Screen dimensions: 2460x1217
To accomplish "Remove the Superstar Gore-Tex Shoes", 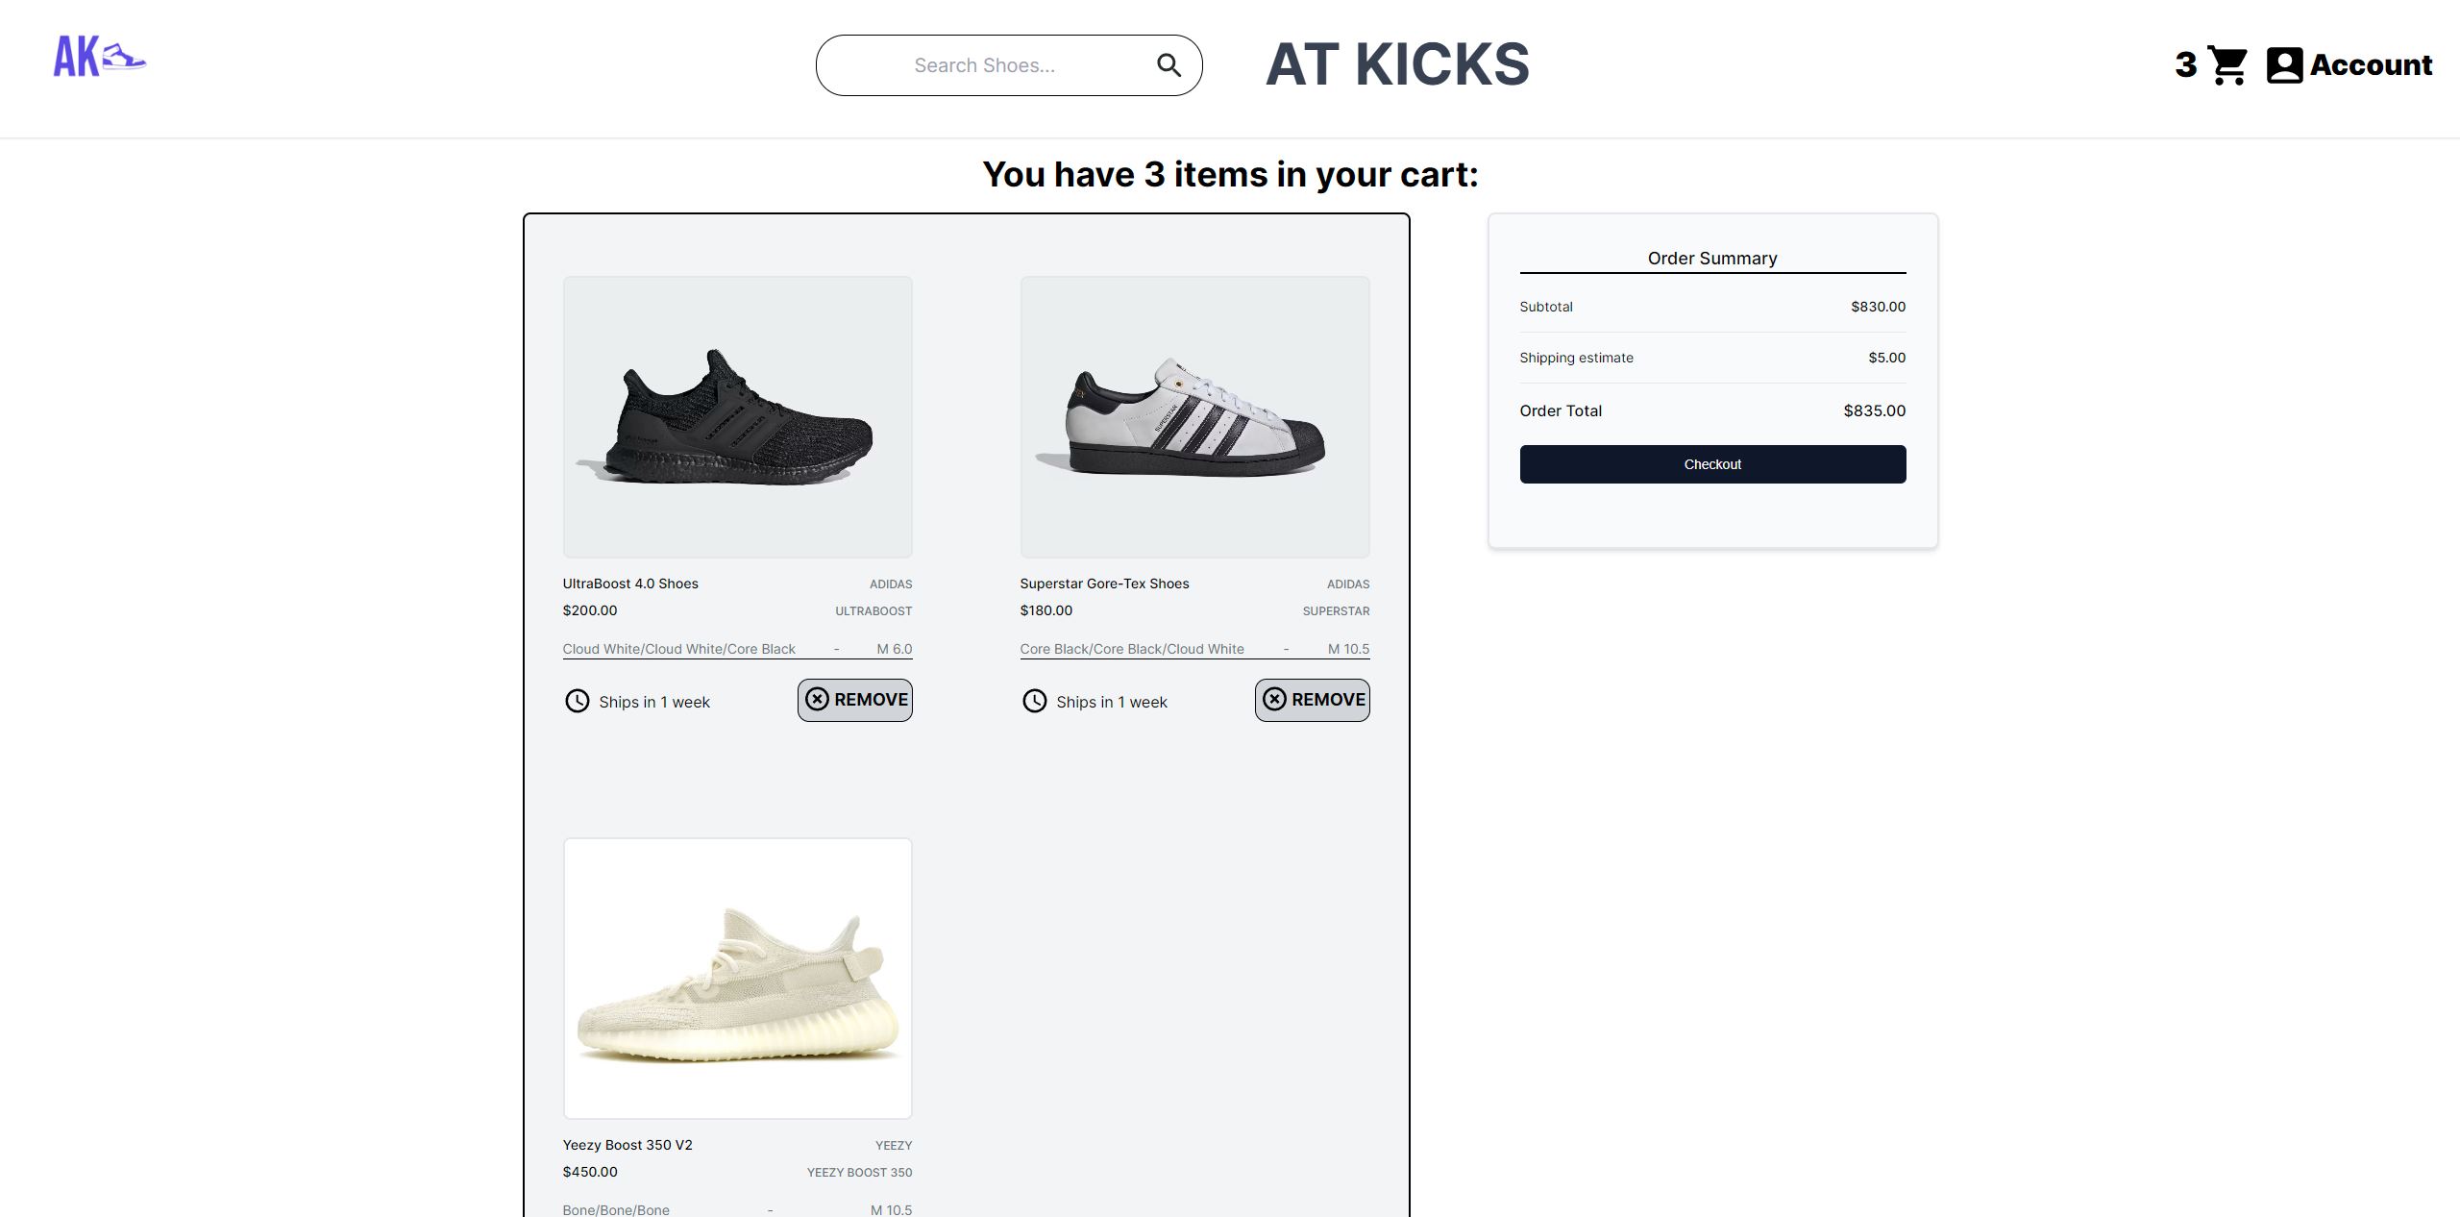I will coord(1313,700).
